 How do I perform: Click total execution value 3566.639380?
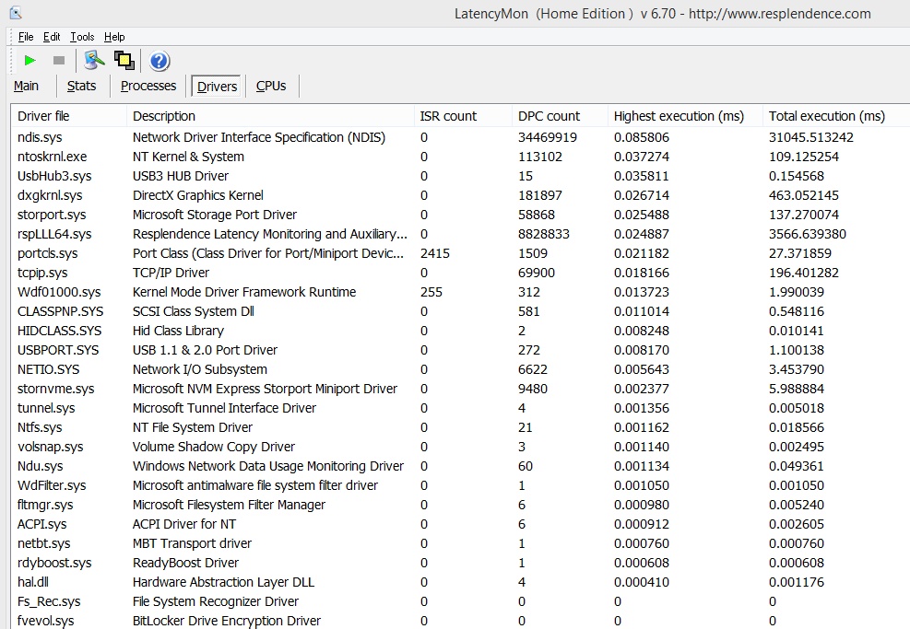tap(808, 234)
